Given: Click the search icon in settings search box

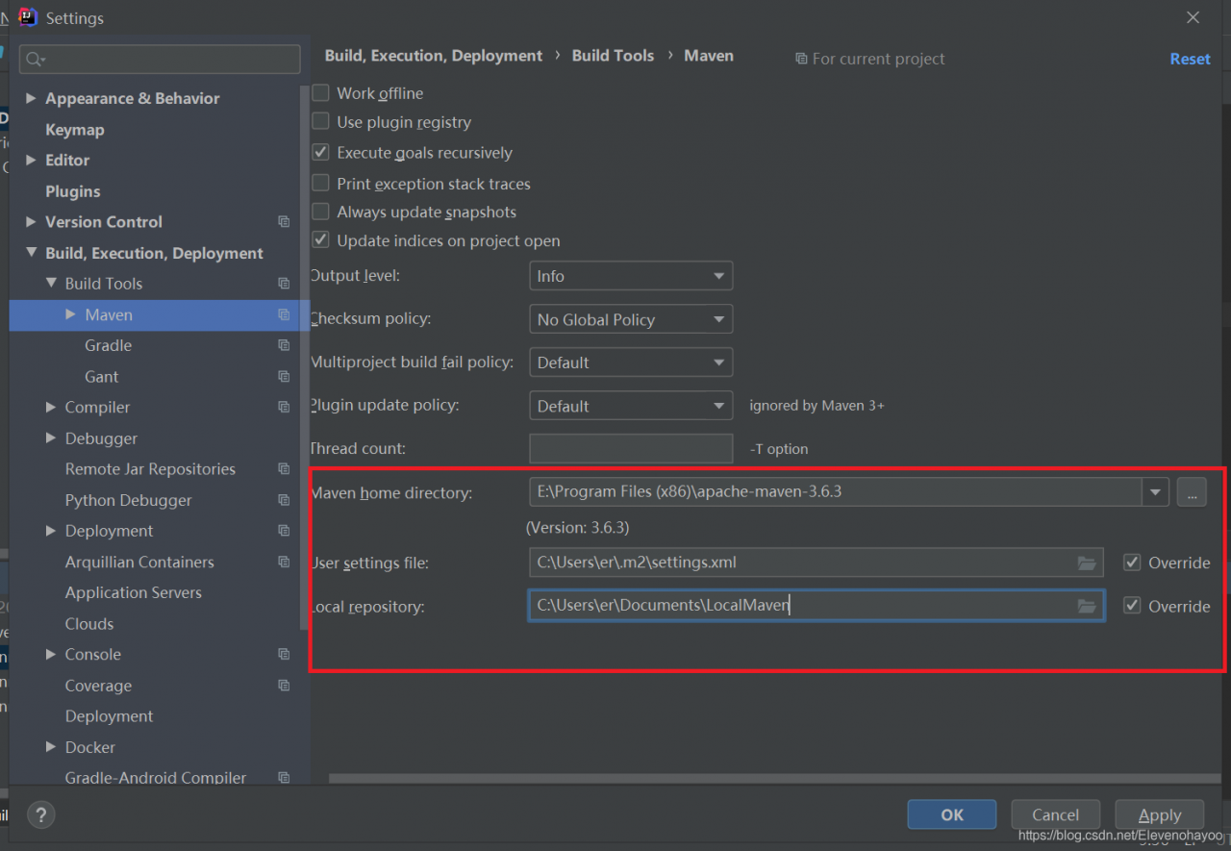Looking at the screenshot, I should pos(35,60).
